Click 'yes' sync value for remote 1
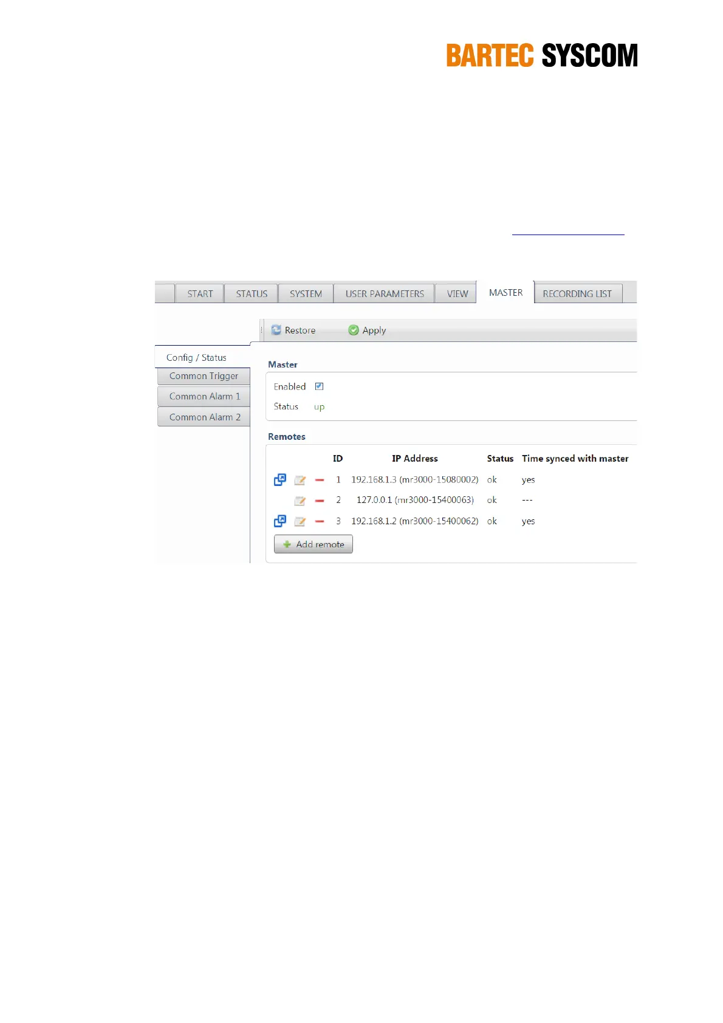This screenshot has width=723, height=1023. [529, 480]
